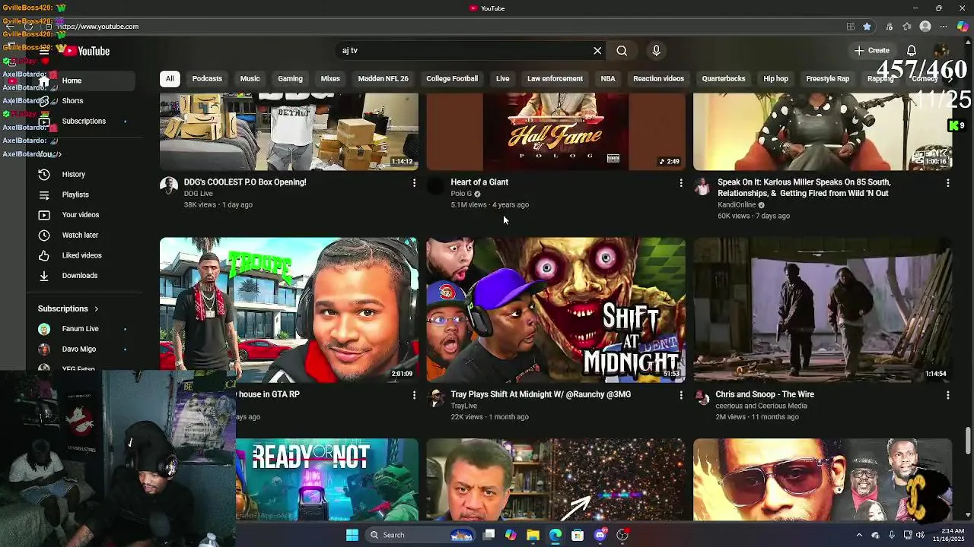Open the Speak On It Karlous Miller video title
974x547 pixels.
804,188
